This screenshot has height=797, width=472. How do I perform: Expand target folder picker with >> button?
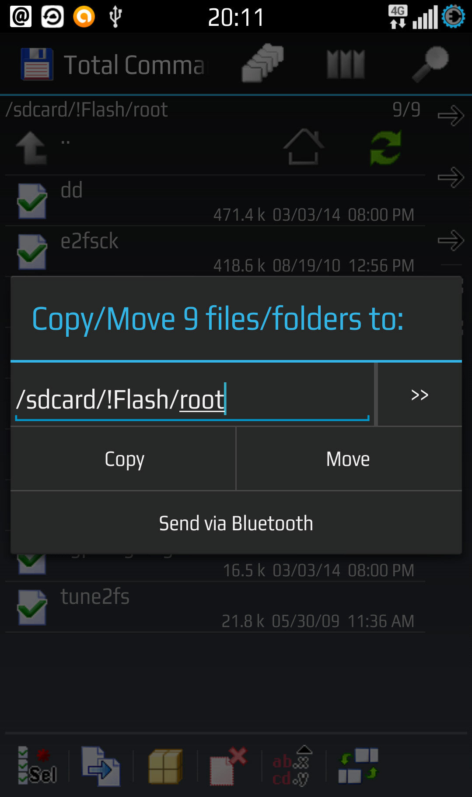420,395
